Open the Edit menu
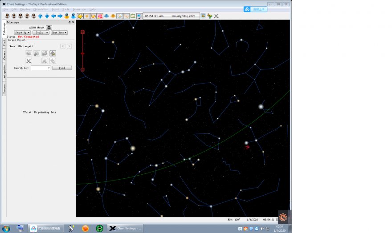 (14, 9)
